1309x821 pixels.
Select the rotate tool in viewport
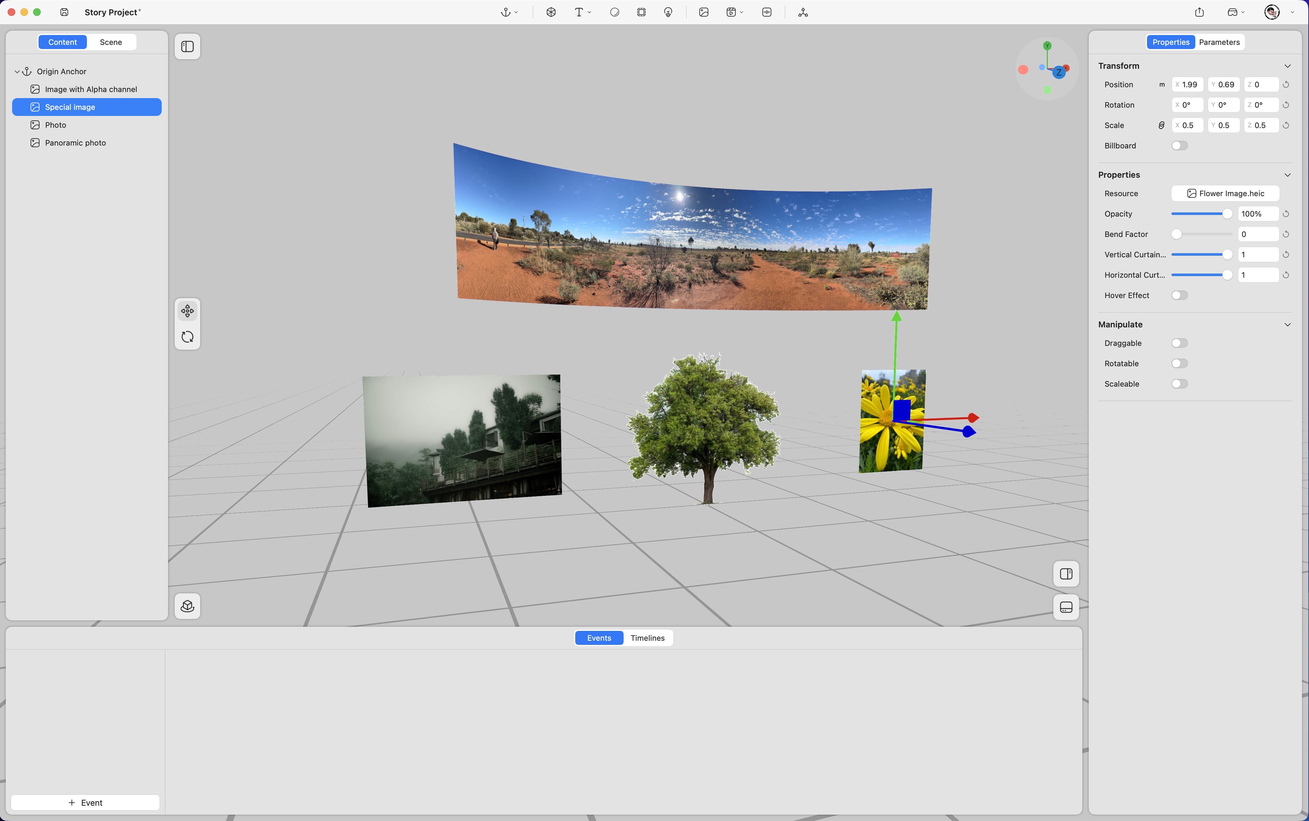coord(187,337)
